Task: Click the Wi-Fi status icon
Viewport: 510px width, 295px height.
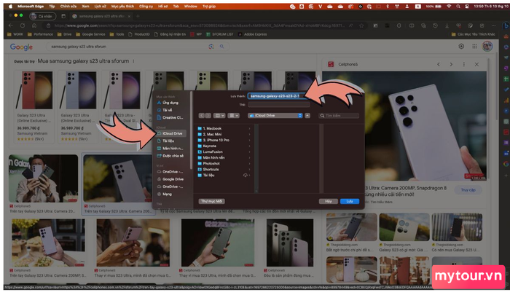Action: 449,6
